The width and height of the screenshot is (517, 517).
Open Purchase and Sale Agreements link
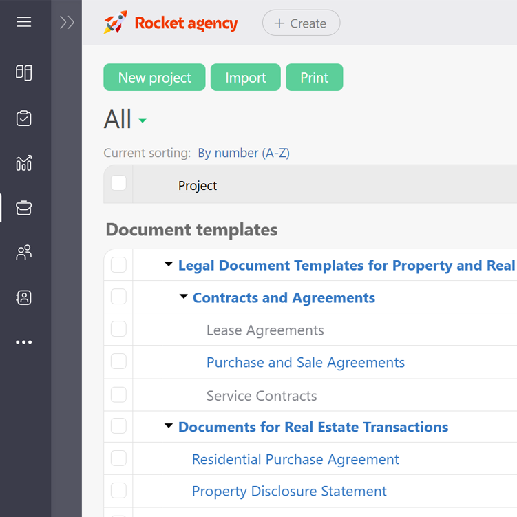(306, 362)
